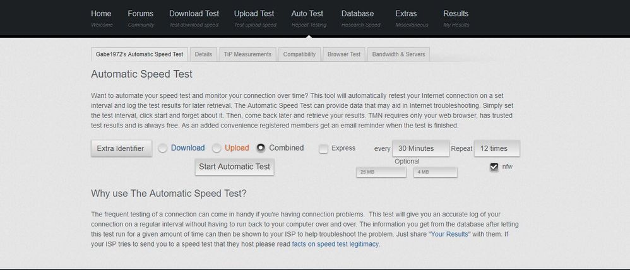
Task: Choose the Combined test option
Action: pyautogui.click(x=261, y=148)
